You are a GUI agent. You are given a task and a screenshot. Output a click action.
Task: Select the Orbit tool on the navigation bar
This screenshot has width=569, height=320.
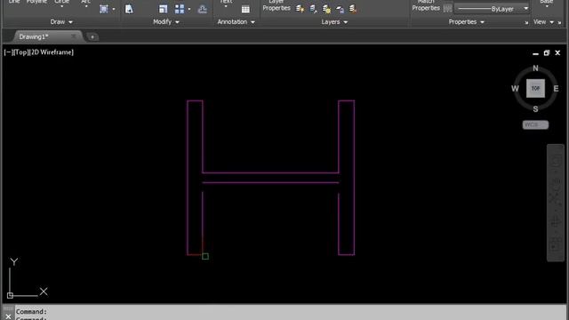[556, 221]
